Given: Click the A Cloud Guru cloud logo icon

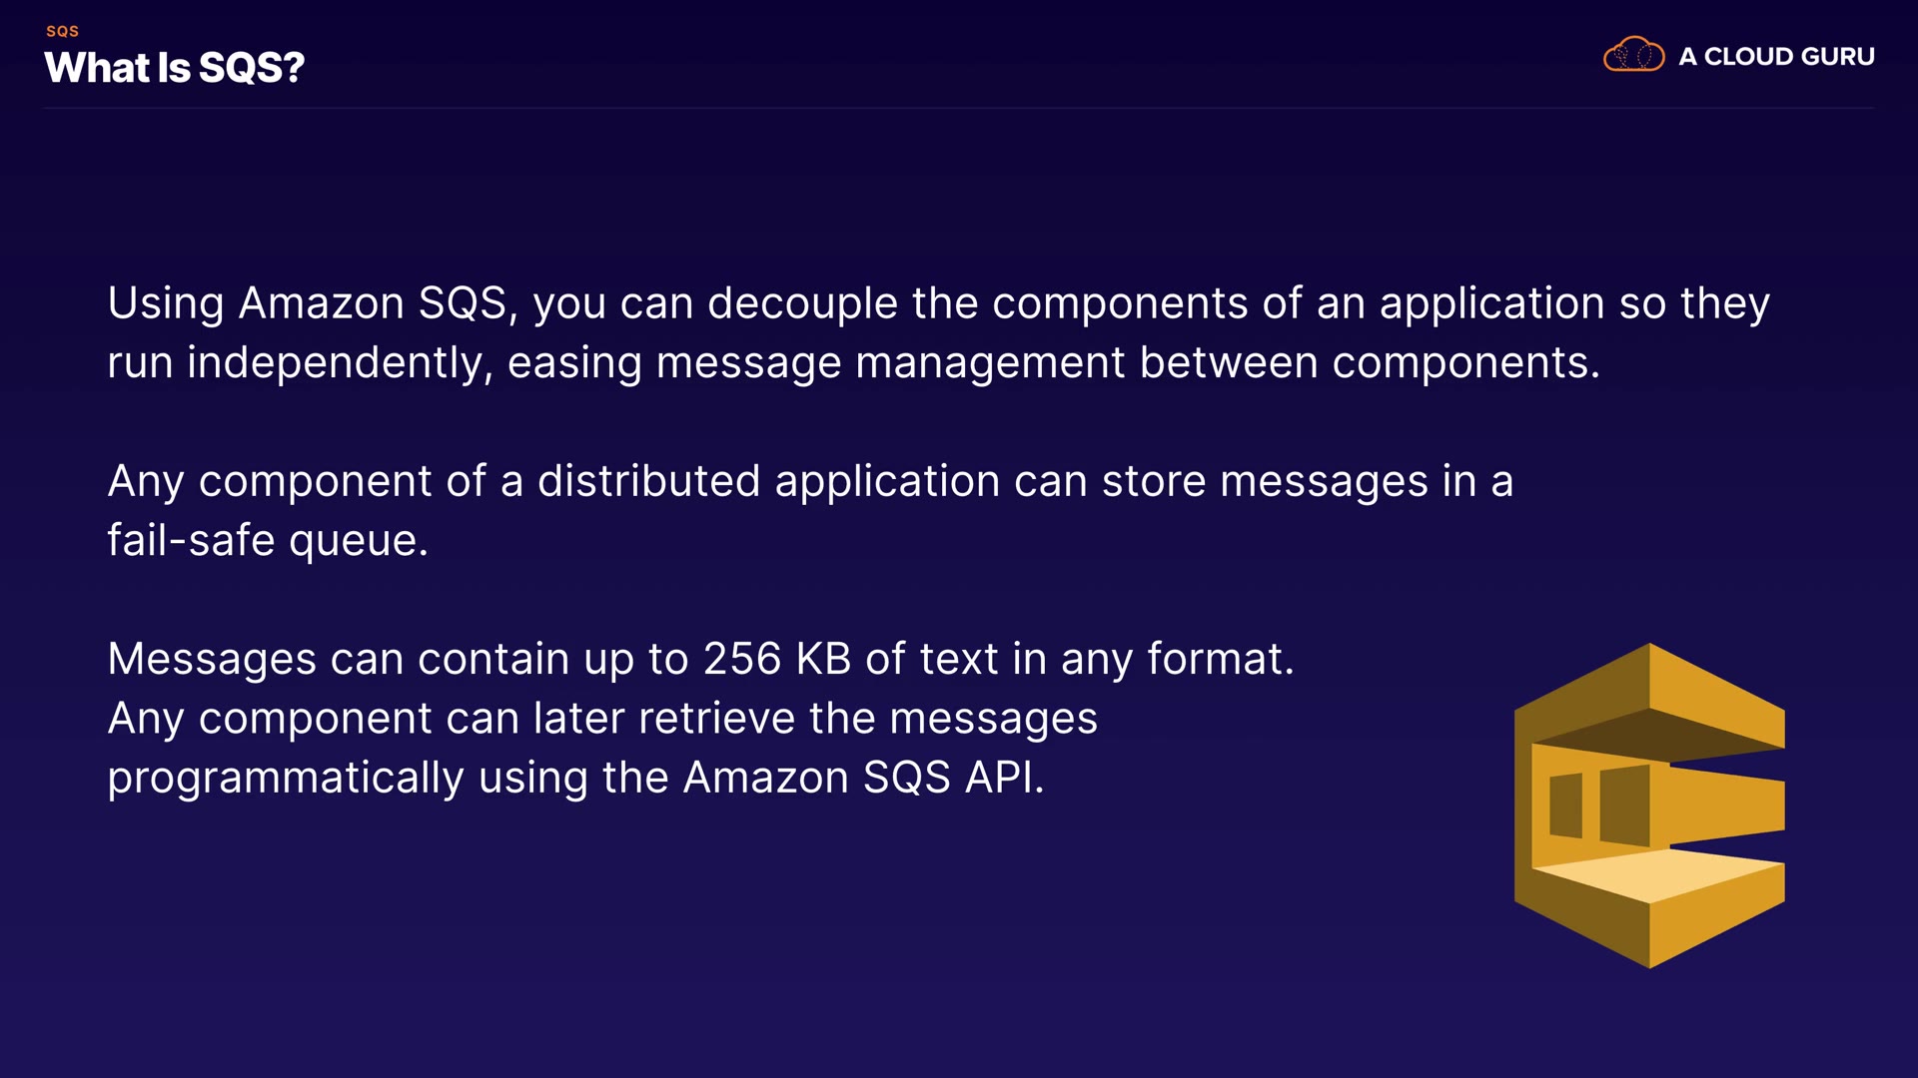Looking at the screenshot, I should click(1633, 55).
